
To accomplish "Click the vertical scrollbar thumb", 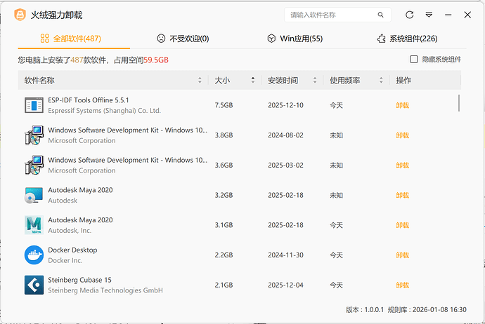I will coord(459,103).
